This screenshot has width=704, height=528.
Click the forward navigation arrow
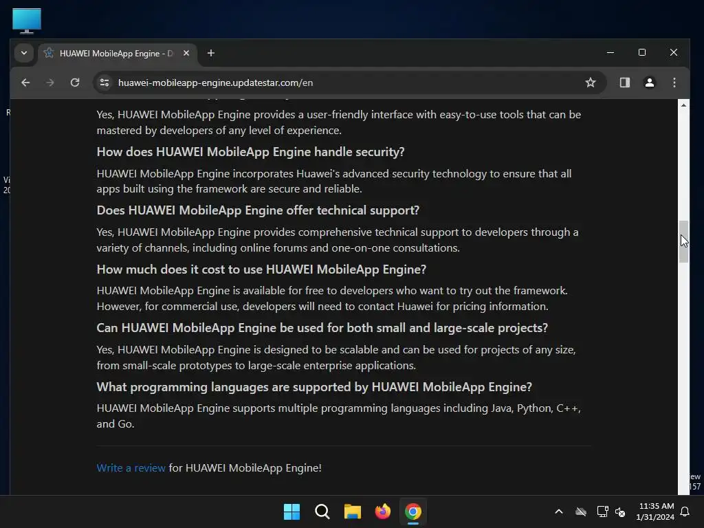tap(49, 82)
